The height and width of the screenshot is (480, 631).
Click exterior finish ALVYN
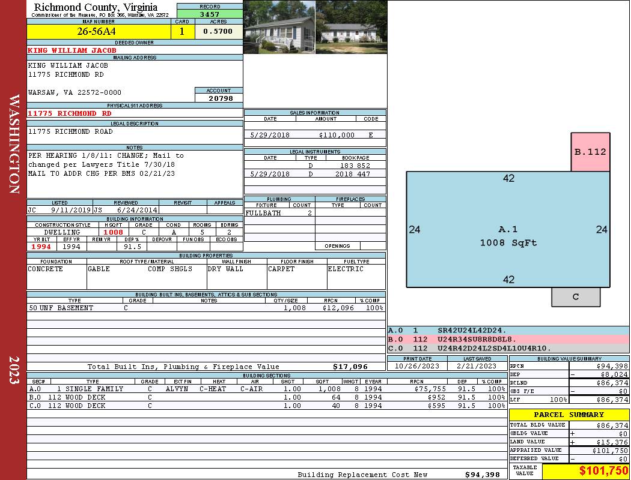[x=178, y=389]
